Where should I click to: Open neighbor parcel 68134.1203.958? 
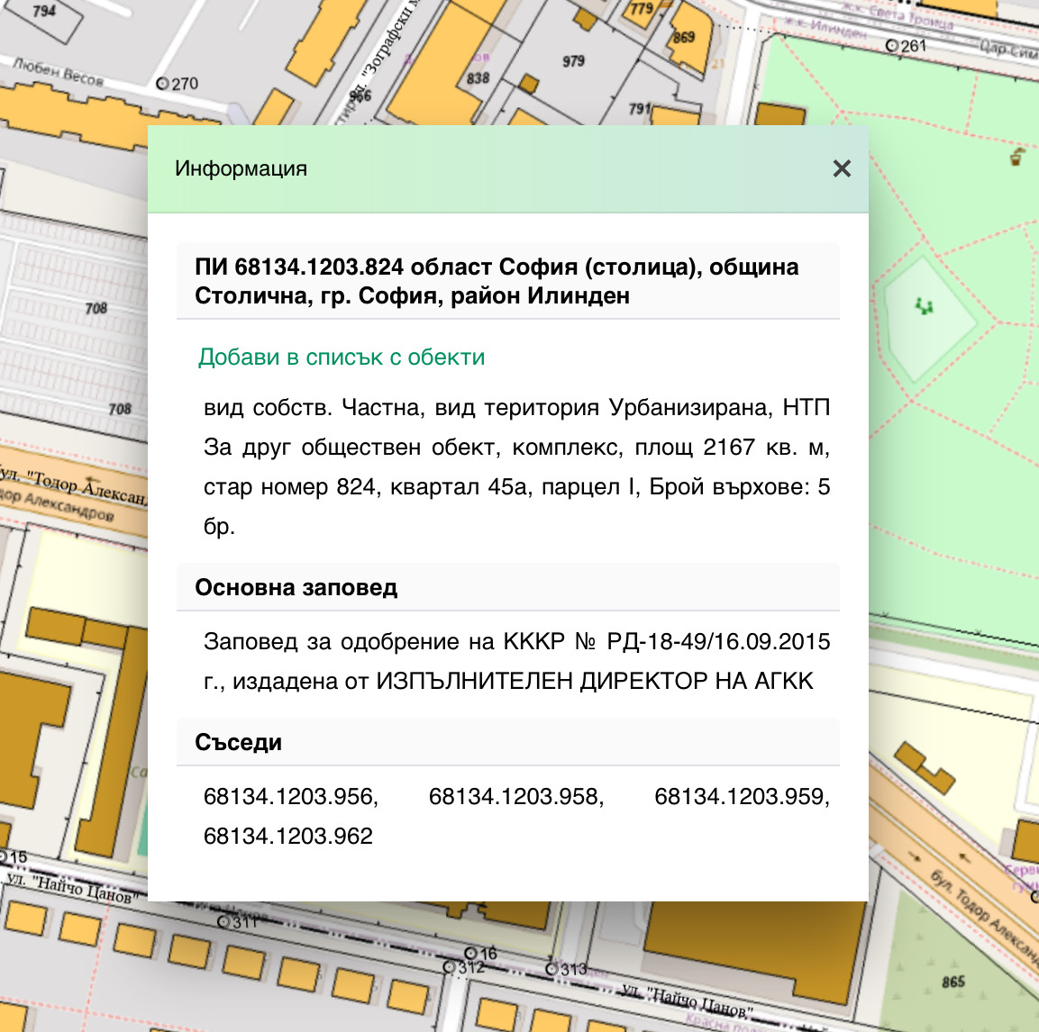pyautogui.click(x=515, y=797)
